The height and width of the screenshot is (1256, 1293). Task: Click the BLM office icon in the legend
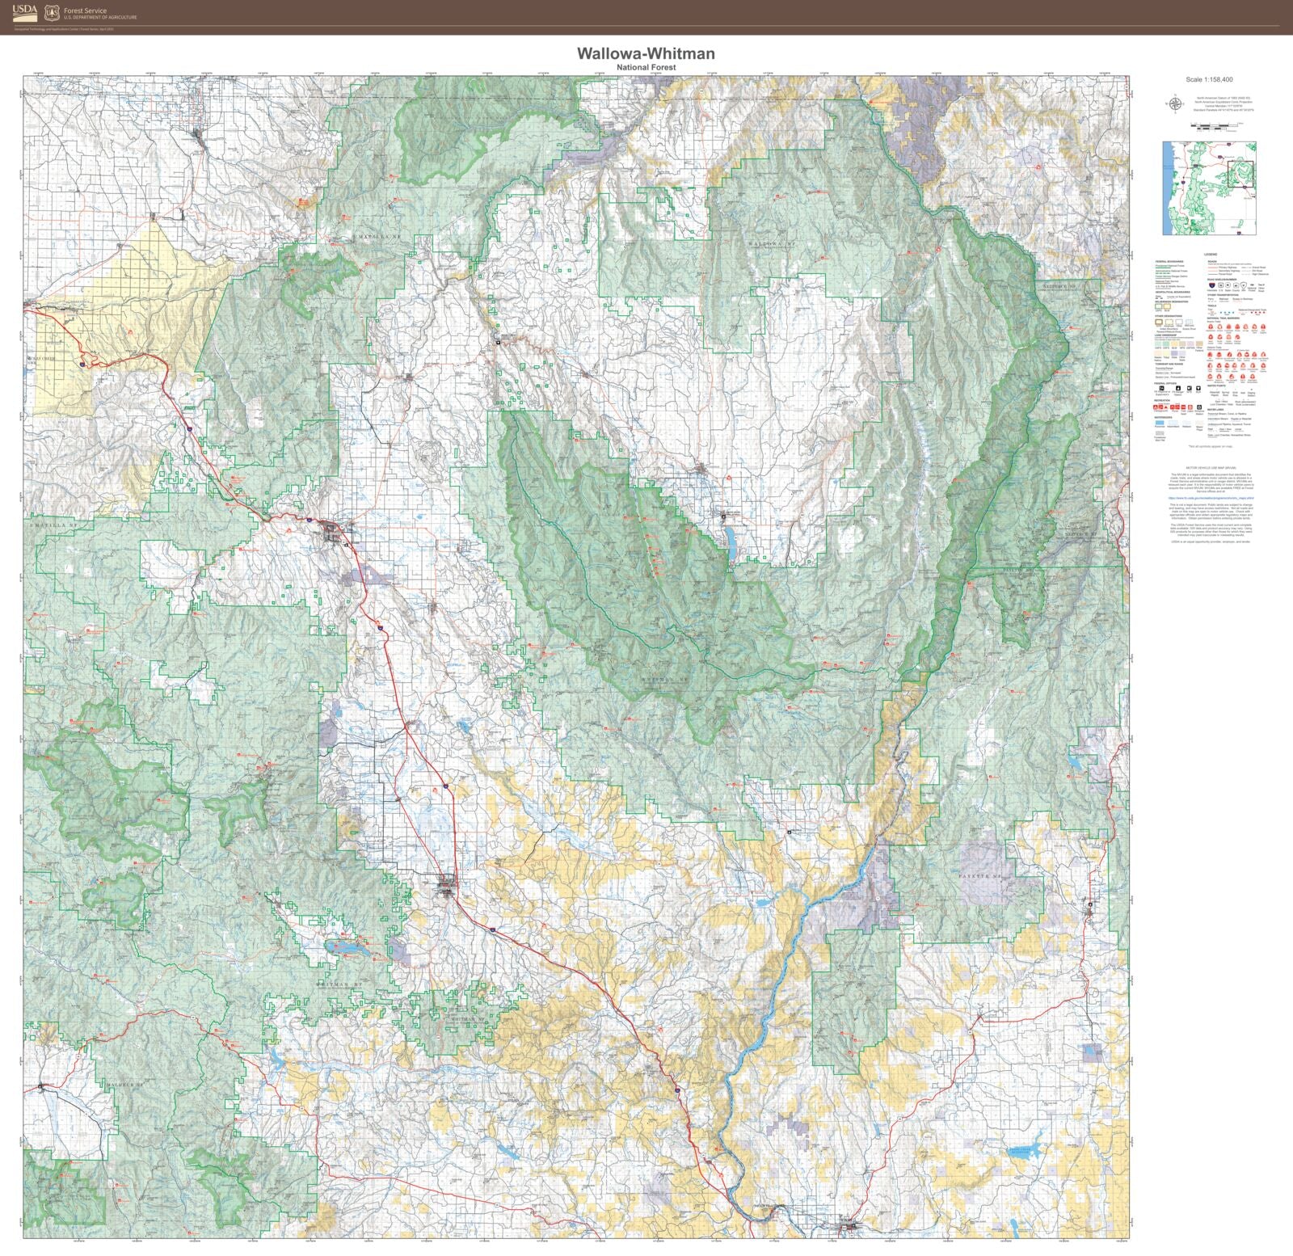click(x=1198, y=389)
